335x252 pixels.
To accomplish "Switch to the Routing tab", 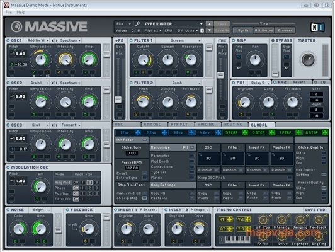I will 235,125.
